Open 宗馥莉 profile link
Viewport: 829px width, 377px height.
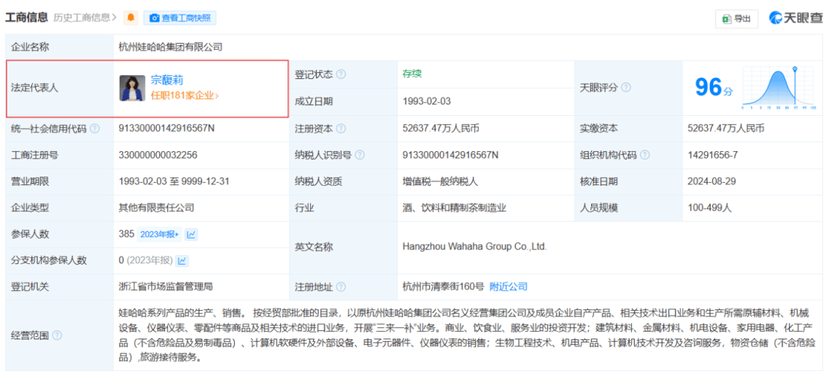(x=167, y=79)
